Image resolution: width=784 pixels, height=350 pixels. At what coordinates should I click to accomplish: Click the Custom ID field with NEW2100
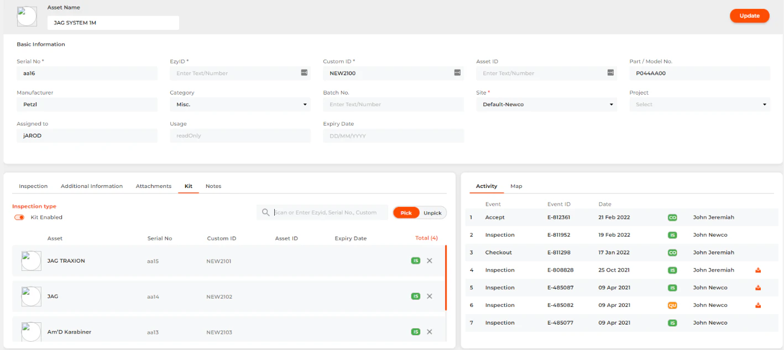tap(394, 73)
